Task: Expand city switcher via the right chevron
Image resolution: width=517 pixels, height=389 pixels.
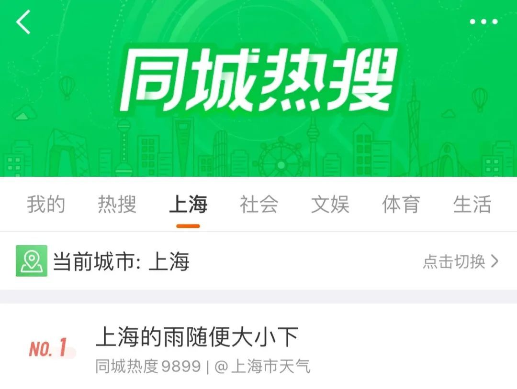Action: click(x=495, y=261)
